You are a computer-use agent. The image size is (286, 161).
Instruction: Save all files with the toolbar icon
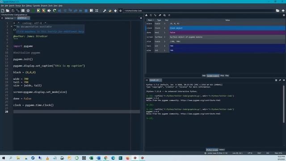coord(18,11)
